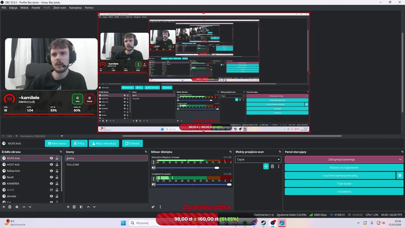405x228 pixels.
Task: Show hidden icons in the Windows system tray
Action: click(358, 223)
